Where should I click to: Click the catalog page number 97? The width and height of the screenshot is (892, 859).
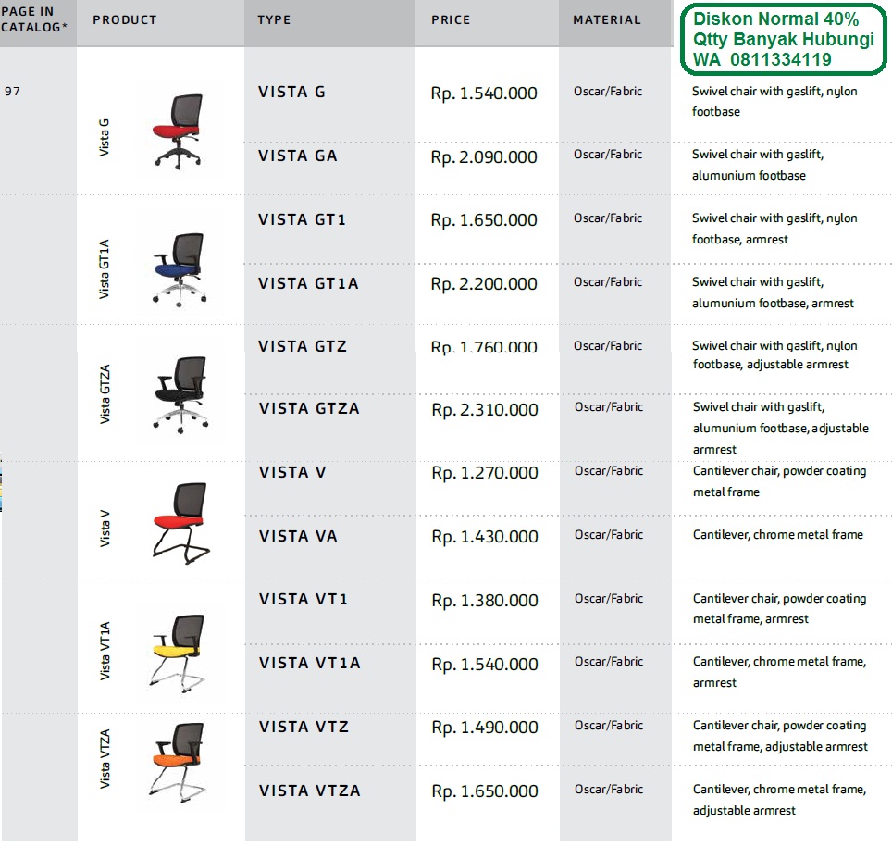coord(12,92)
